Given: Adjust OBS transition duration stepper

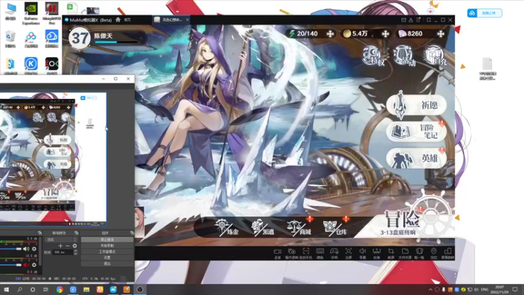Looking at the screenshot, I should (75, 252).
